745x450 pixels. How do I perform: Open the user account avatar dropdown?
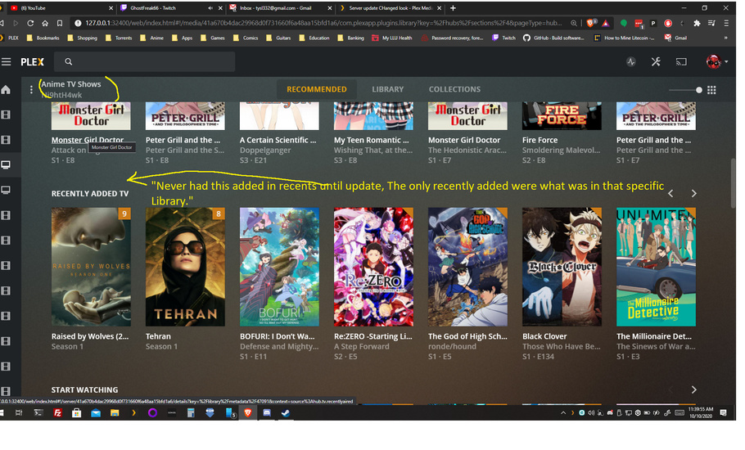coord(716,61)
